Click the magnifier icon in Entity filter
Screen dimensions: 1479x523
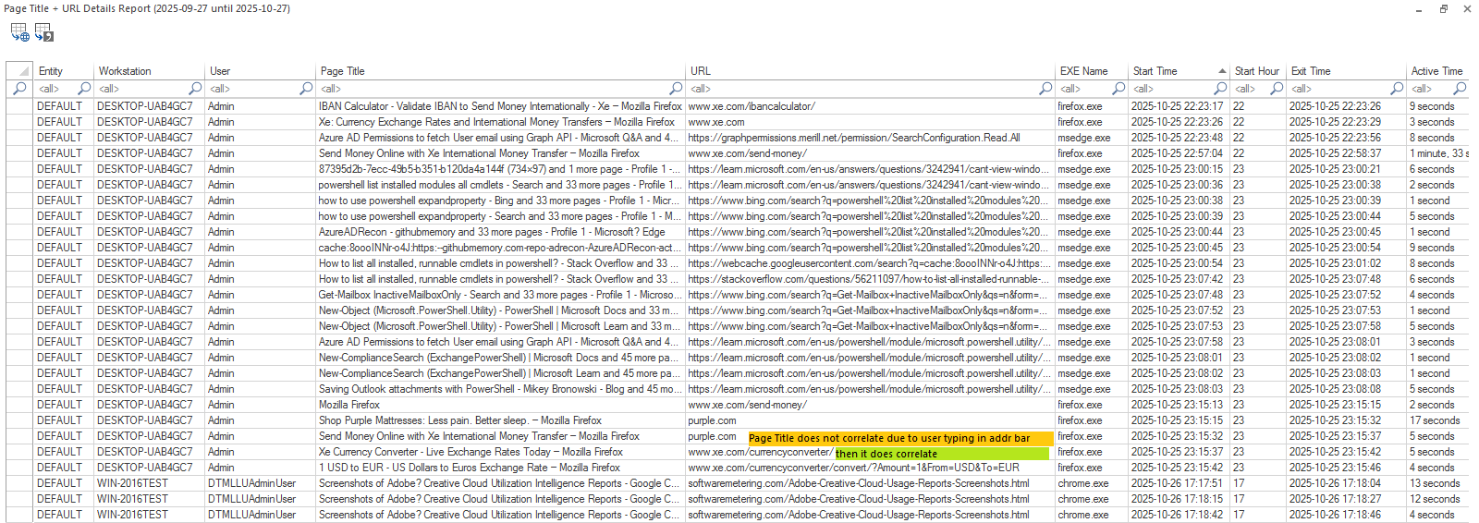point(19,89)
